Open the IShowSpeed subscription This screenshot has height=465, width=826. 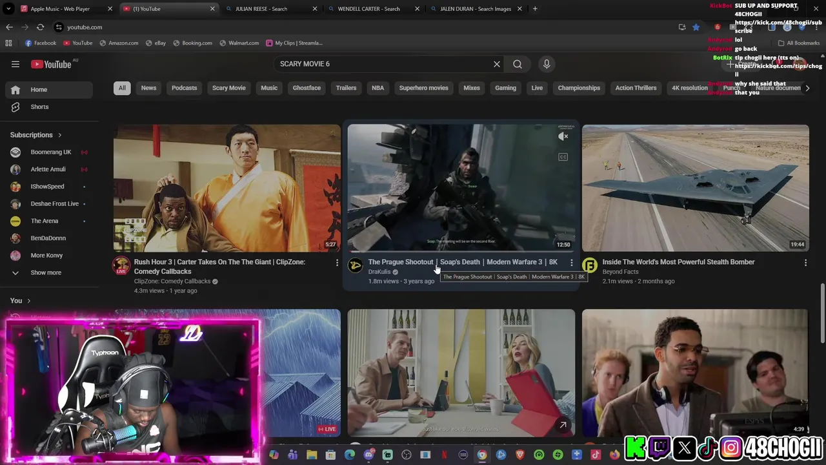click(x=50, y=187)
